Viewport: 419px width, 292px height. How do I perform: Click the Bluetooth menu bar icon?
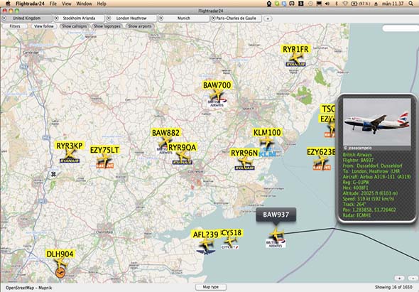pos(337,4)
